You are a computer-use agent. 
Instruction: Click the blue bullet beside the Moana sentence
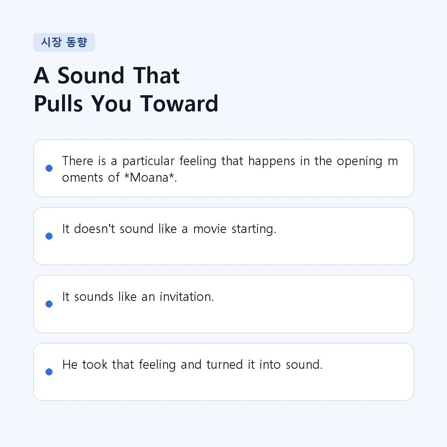pos(49,168)
